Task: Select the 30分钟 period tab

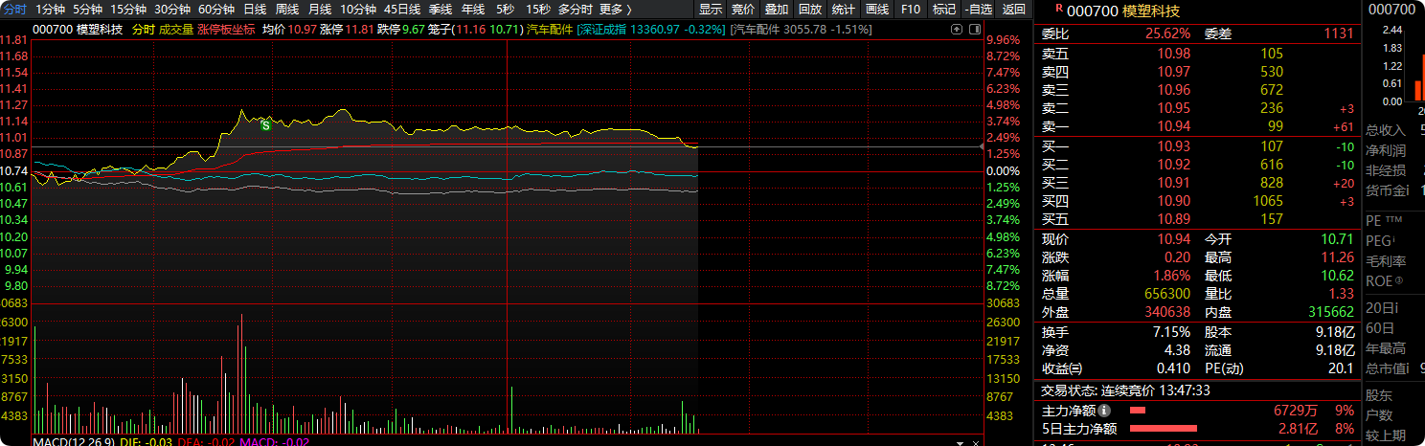Action: coord(172,9)
